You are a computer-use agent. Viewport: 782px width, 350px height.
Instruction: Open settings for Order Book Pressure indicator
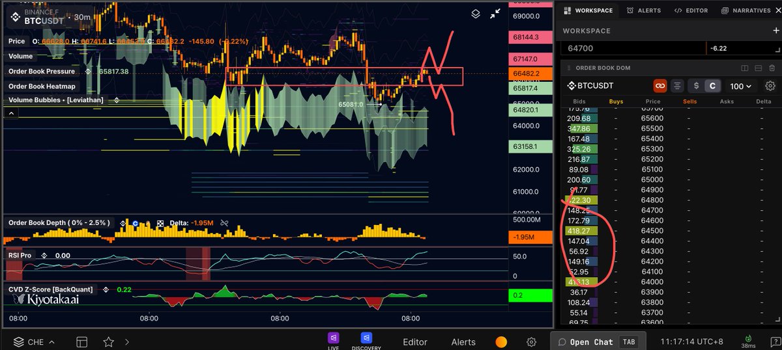coord(88,71)
